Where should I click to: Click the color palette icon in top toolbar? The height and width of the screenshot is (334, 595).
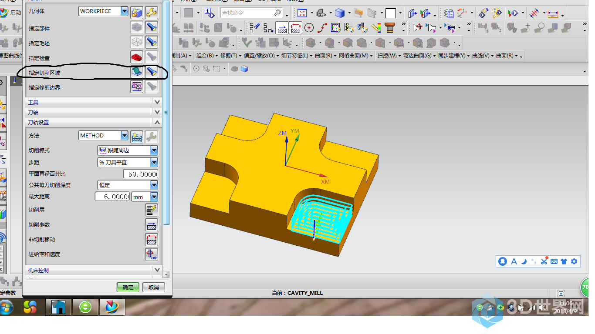(x=496, y=13)
